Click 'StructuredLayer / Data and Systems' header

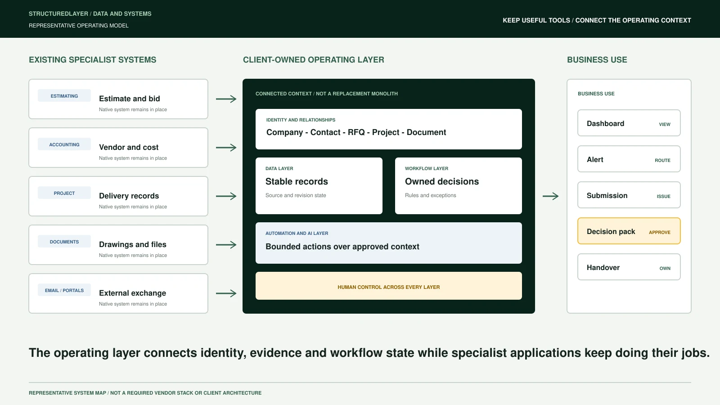point(90,14)
